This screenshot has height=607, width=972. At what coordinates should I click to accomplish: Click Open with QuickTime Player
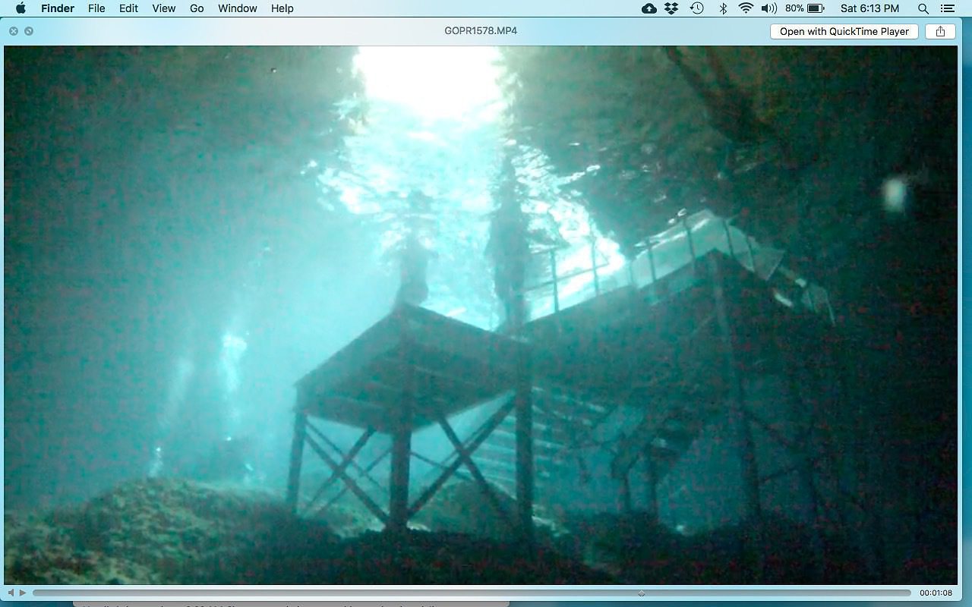(x=844, y=31)
